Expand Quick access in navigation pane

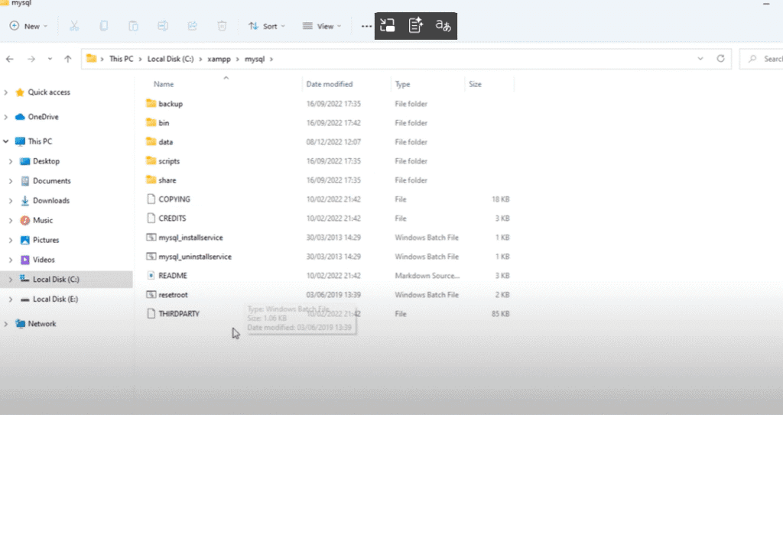click(6, 92)
